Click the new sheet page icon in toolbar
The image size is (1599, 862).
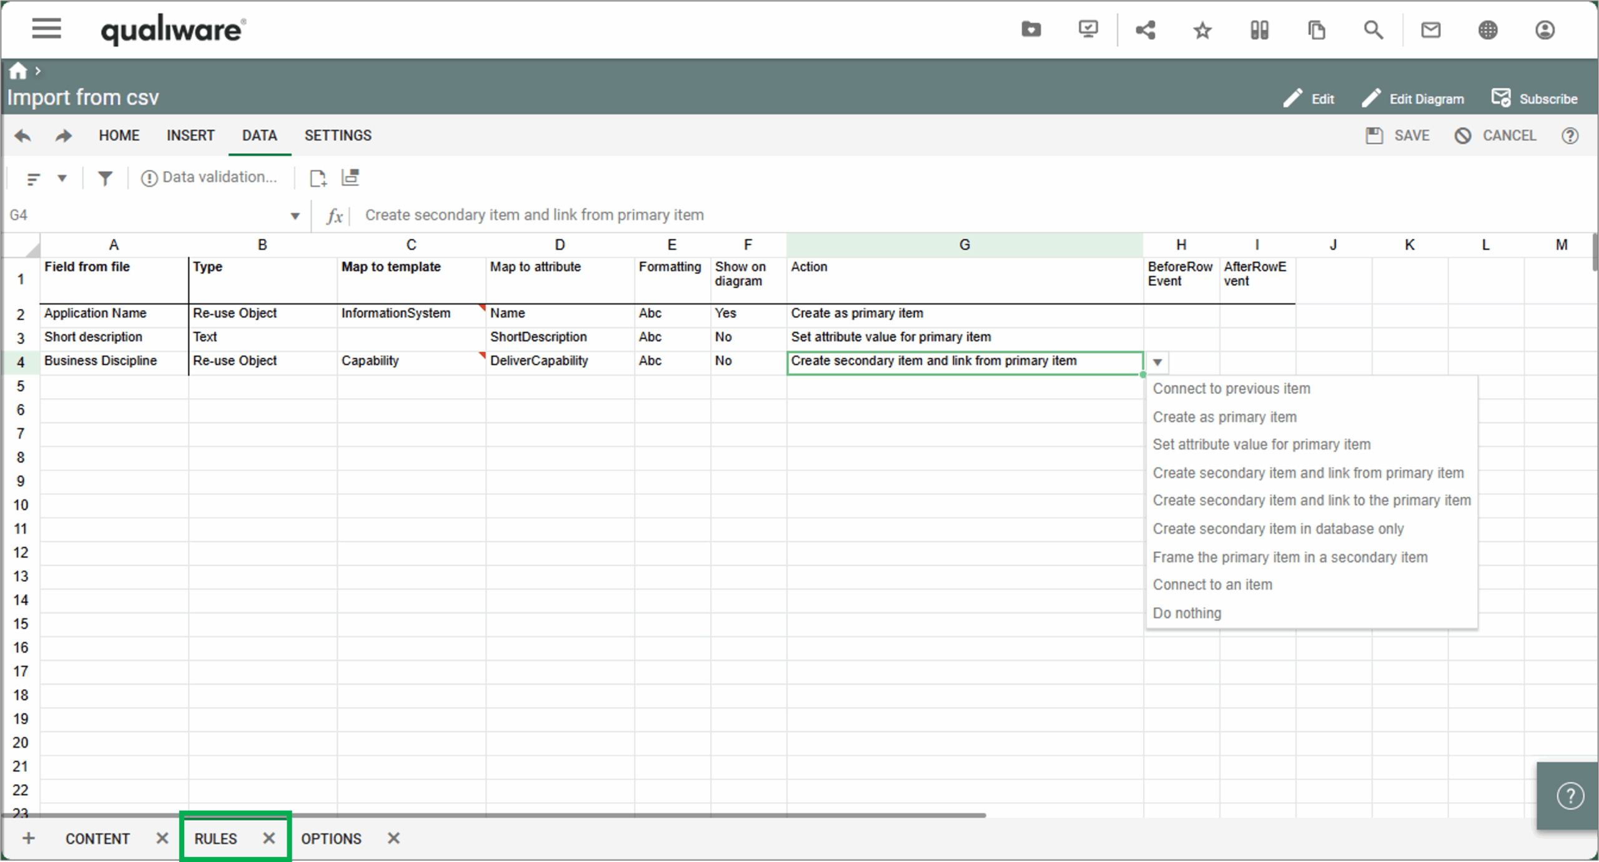318,179
